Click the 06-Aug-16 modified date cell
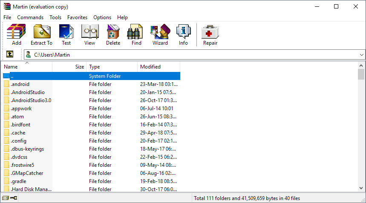Viewport: 366px width, 203px height. (x=158, y=173)
